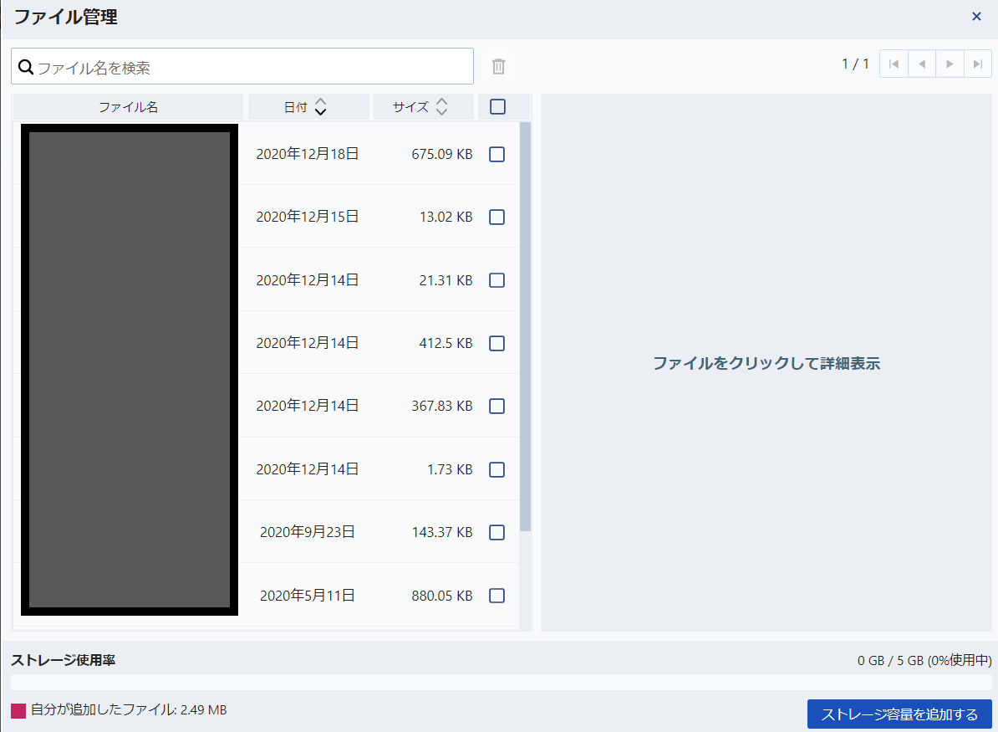Go to first page arrow
The width and height of the screenshot is (998, 732).
click(x=894, y=64)
